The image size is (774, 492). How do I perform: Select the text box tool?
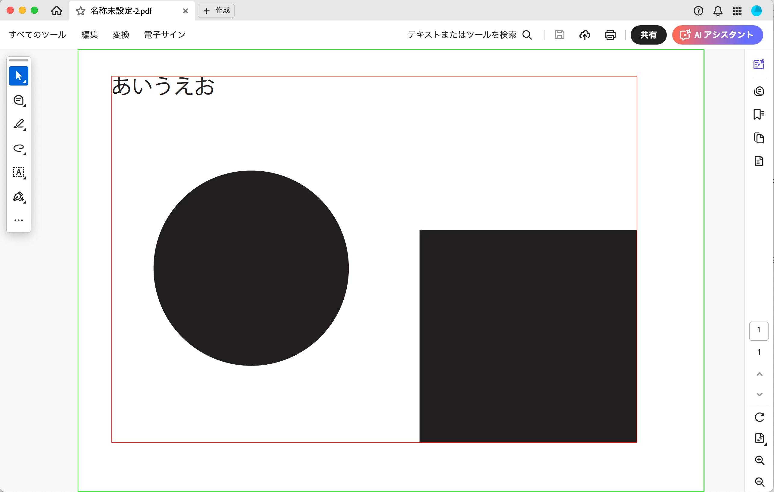(x=19, y=172)
